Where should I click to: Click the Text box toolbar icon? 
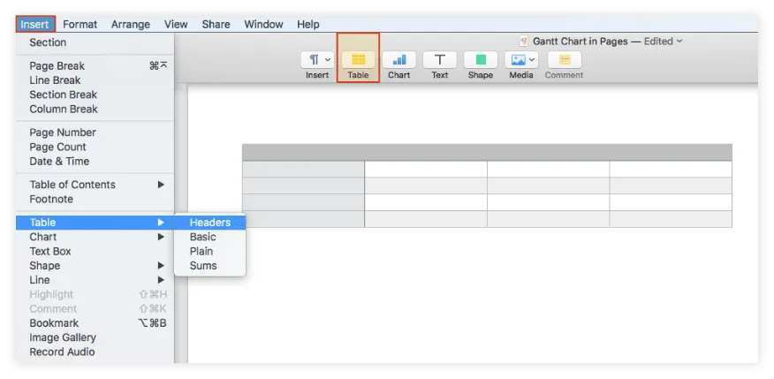[439, 60]
